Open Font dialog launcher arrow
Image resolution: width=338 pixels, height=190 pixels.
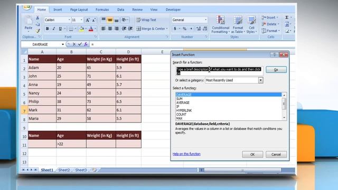96,37
